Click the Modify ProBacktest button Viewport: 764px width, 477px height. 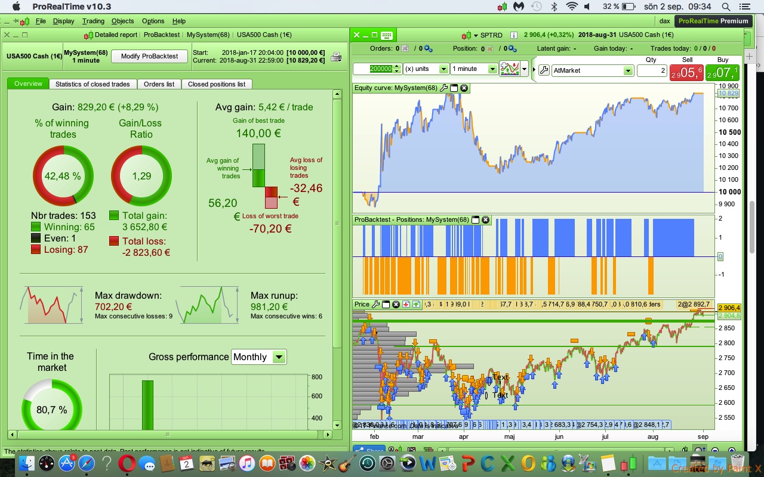point(149,56)
